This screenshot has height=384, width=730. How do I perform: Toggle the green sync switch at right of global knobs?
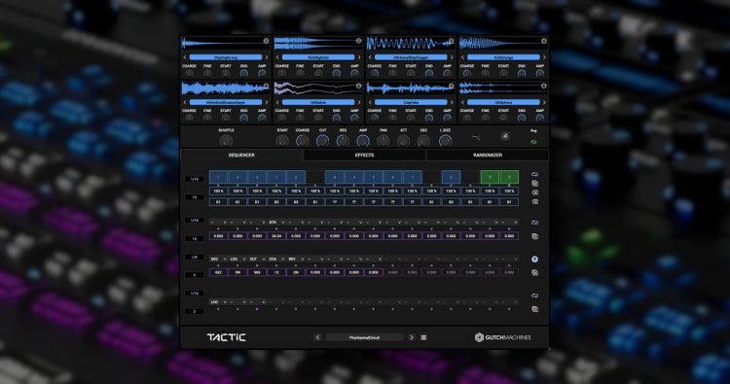[x=533, y=142]
